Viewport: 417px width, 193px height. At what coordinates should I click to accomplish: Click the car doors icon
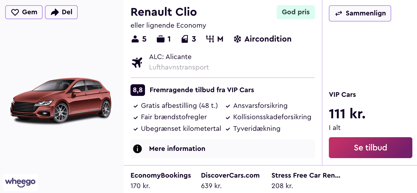[185, 39]
